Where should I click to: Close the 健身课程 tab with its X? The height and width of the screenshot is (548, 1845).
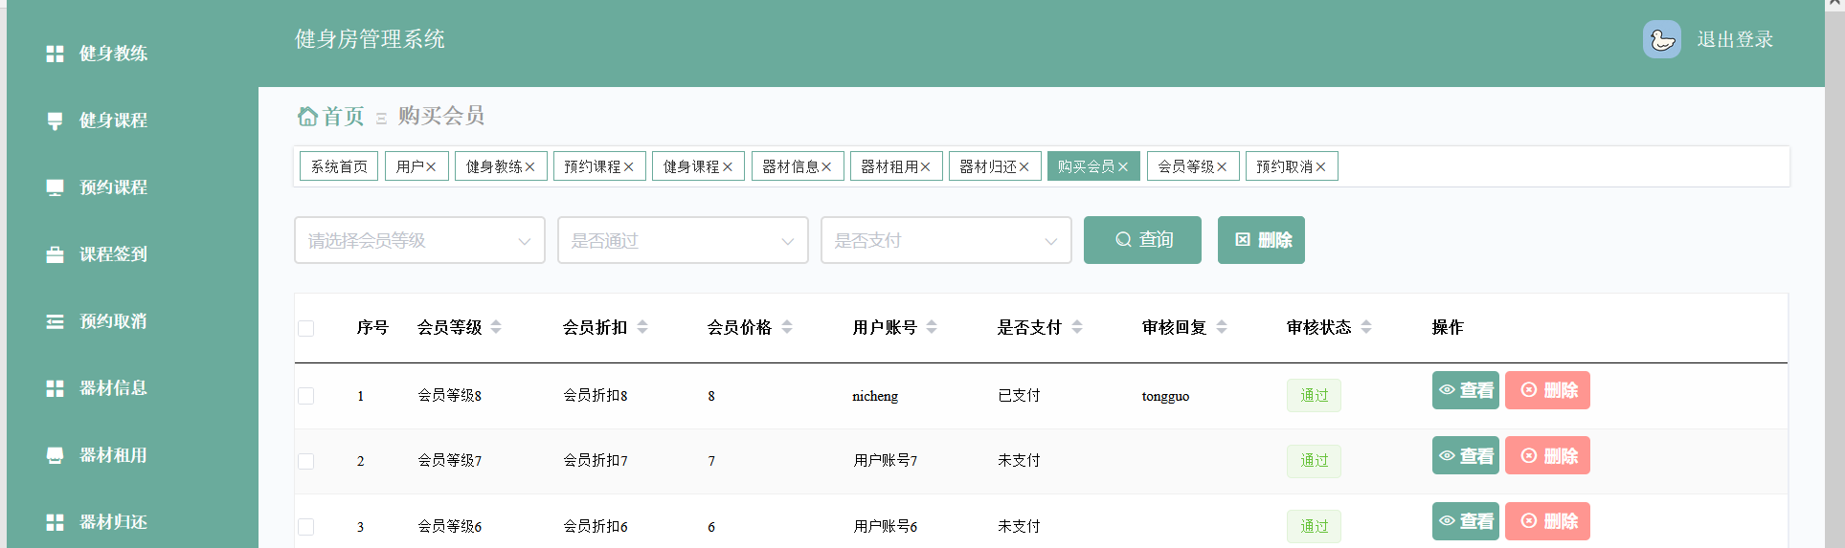[727, 166]
